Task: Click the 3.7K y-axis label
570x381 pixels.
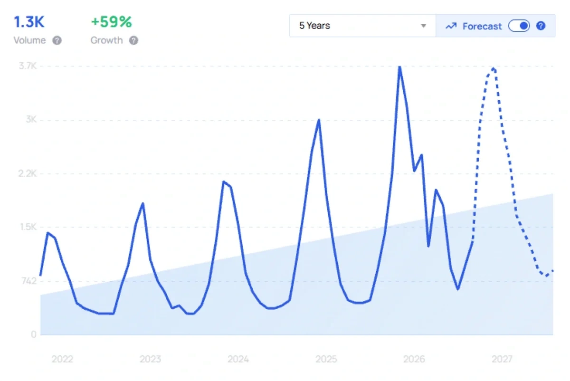Action: 28,66
